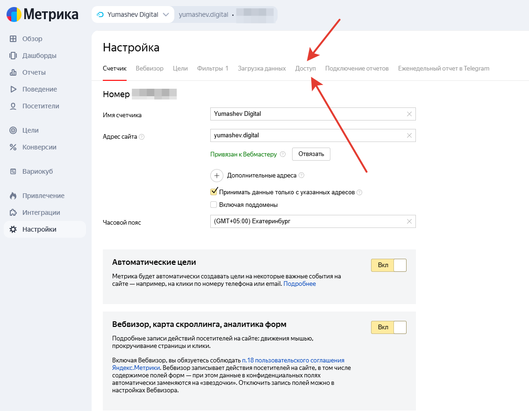Viewport: 529px width, 411px height.
Task: Toggle Автоматические цели switch off
Action: pos(389,265)
